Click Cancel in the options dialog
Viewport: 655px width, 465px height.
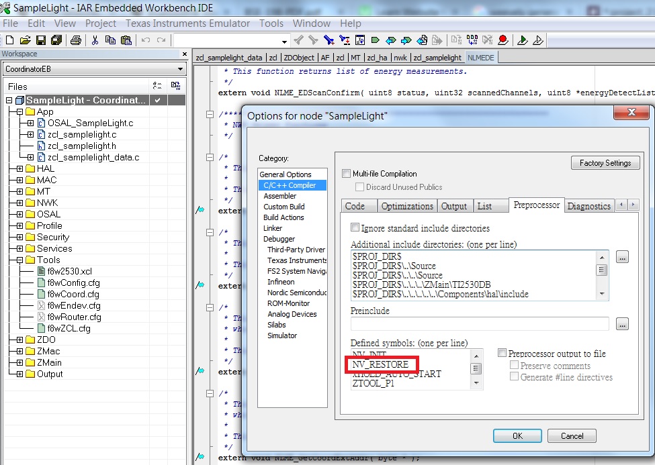[572, 435]
